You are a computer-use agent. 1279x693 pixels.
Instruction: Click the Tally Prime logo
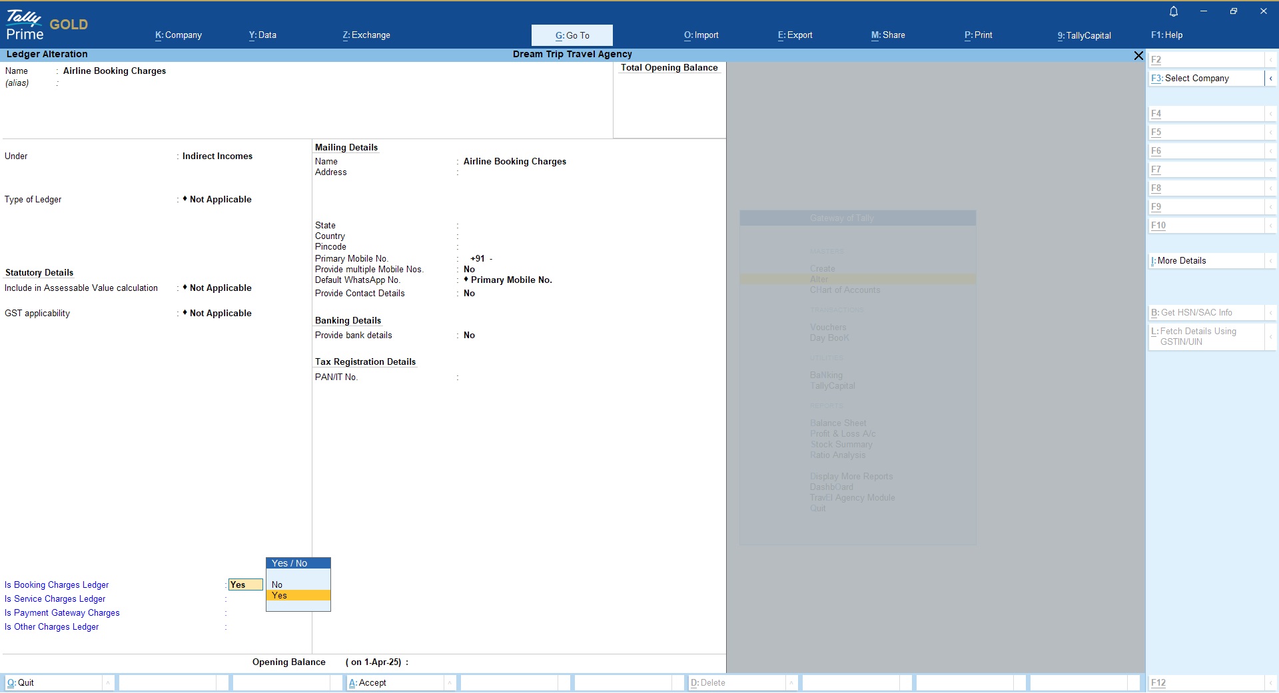coord(25,25)
